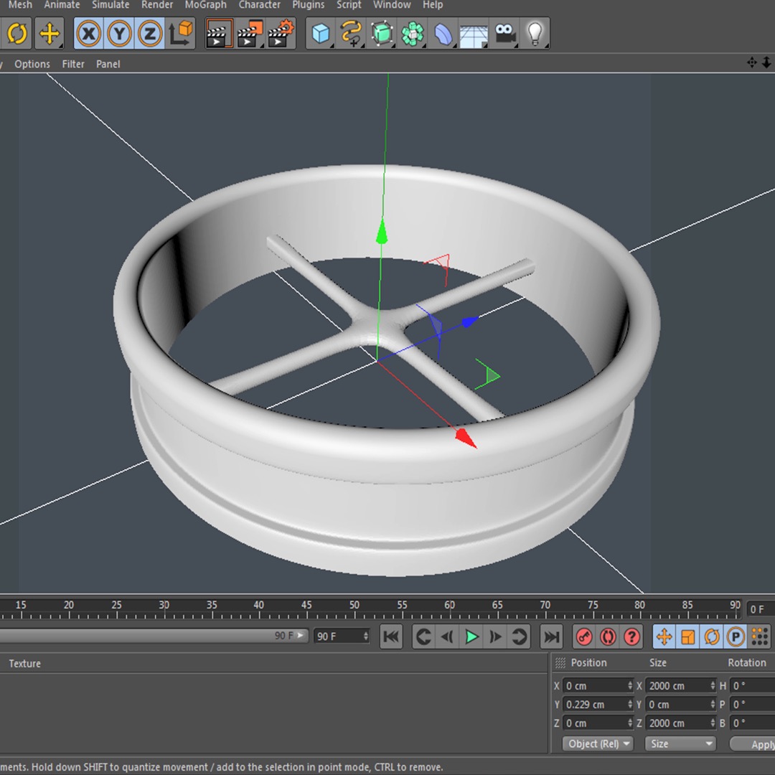The image size is (775, 775).
Task: Add a Camera object from the toolbar
Action: point(504,33)
